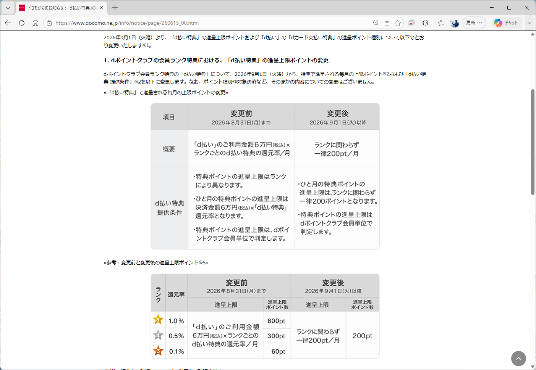This screenshot has height=370, width=536.
Task: Click the rank 4 silver star icon
Action: click(158, 335)
